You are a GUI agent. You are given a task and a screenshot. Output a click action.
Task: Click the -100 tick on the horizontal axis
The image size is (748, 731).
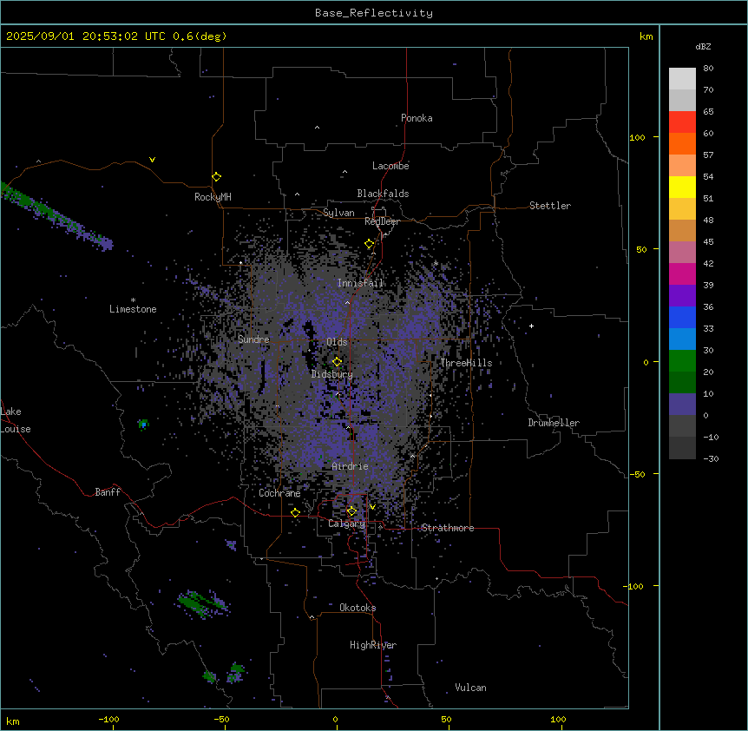tap(109, 719)
